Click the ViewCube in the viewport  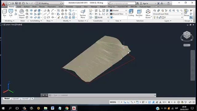pyautogui.click(x=187, y=35)
